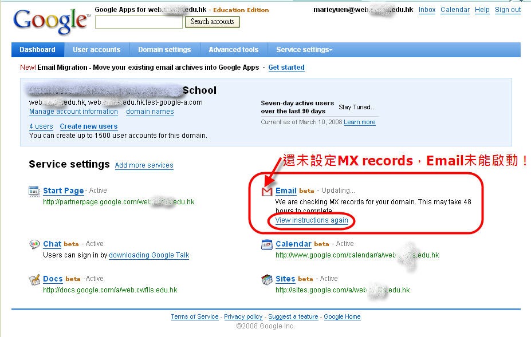Go to the Advanced tools tab
531x337 pixels.
point(234,50)
